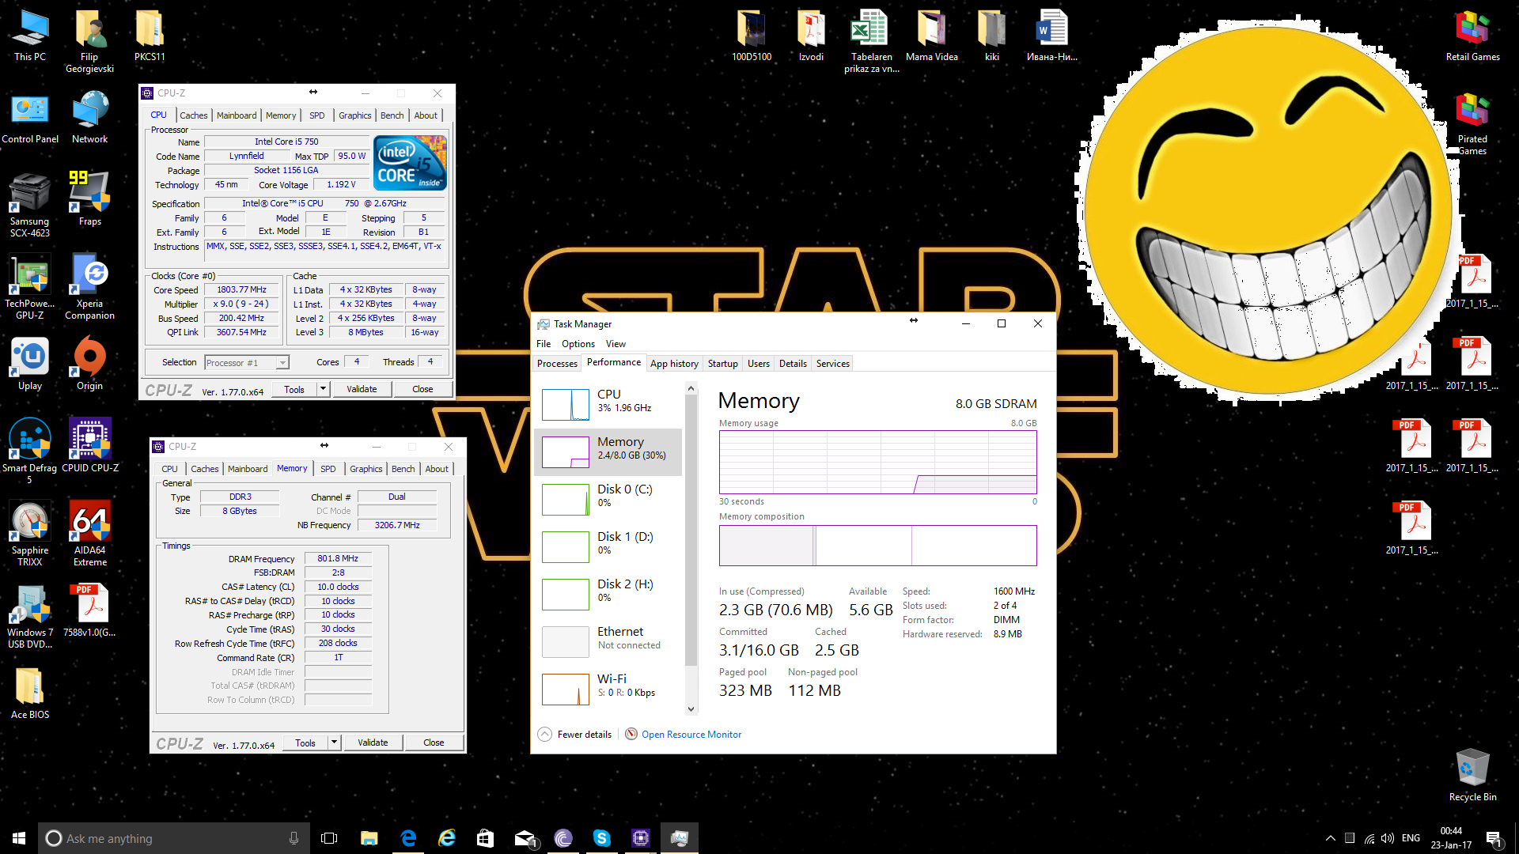1519x854 pixels.
Task: Open Microsoft Edge from the taskbar
Action: point(408,838)
